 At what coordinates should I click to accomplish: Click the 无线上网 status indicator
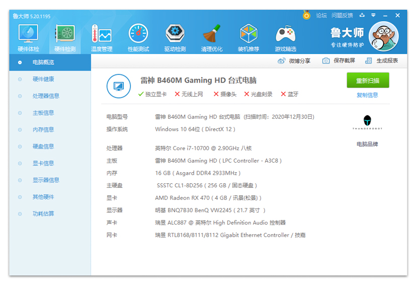point(189,94)
